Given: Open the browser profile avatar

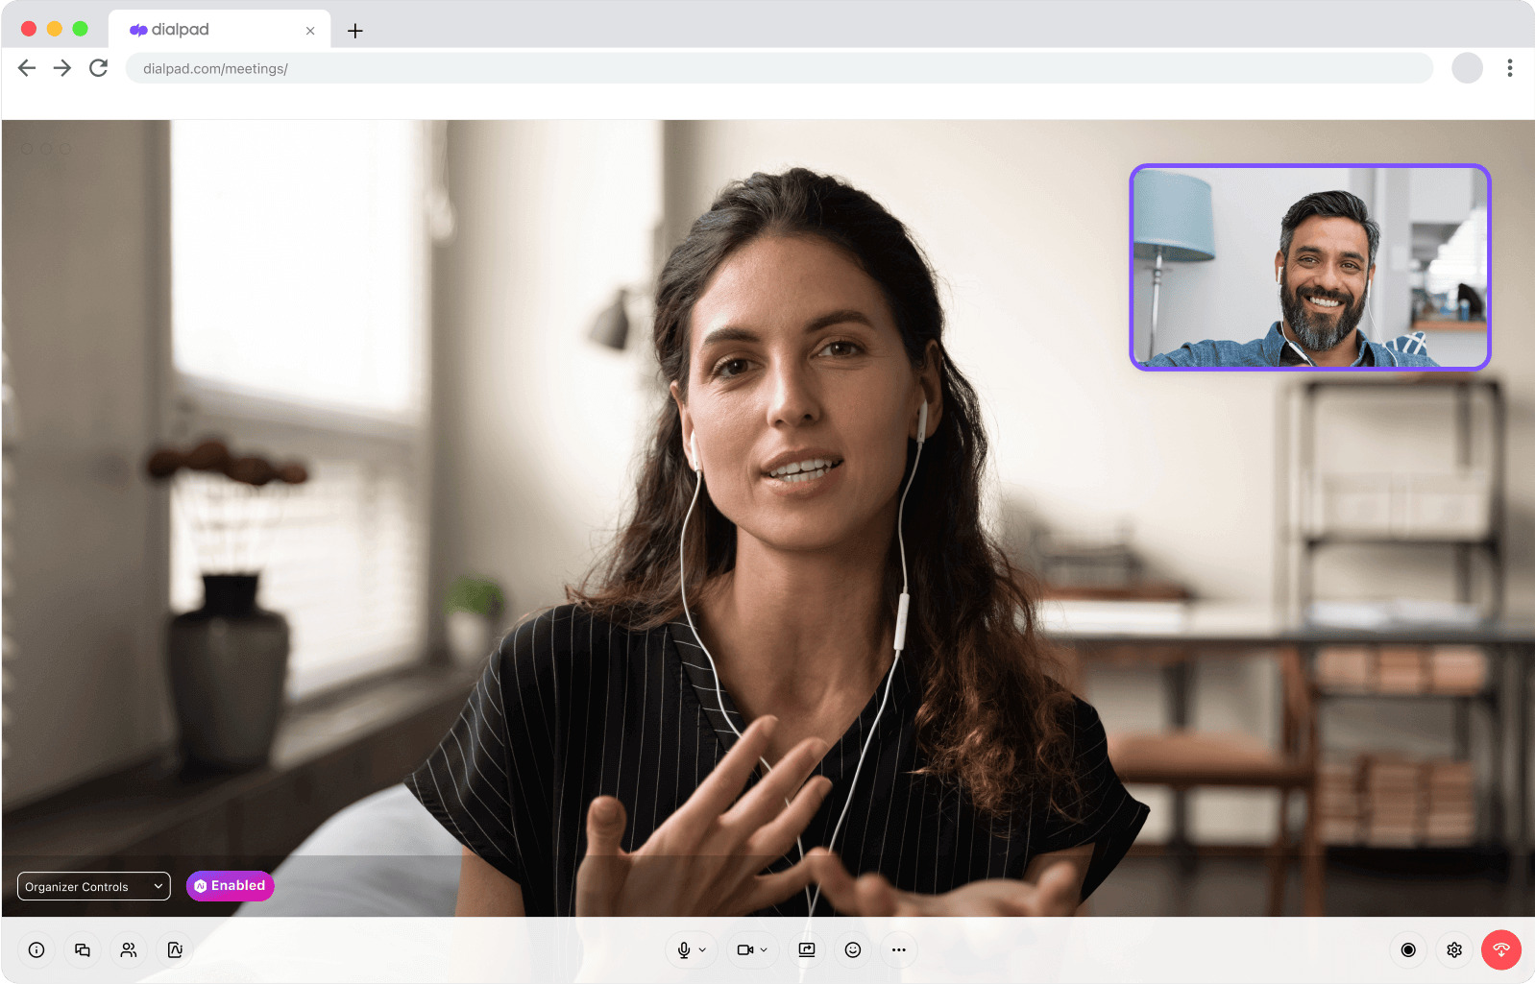Looking at the screenshot, I should (x=1467, y=68).
